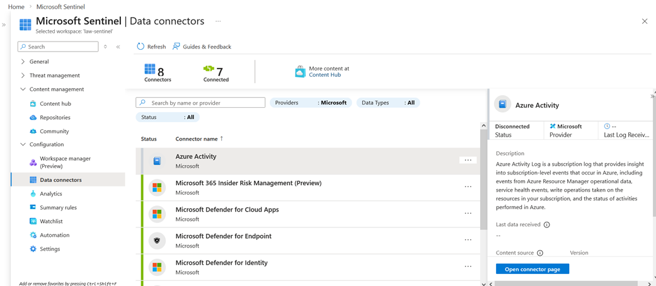Image resolution: width=656 pixels, height=286 pixels.
Task: Select Automation menu item
Action: [x=55, y=235]
